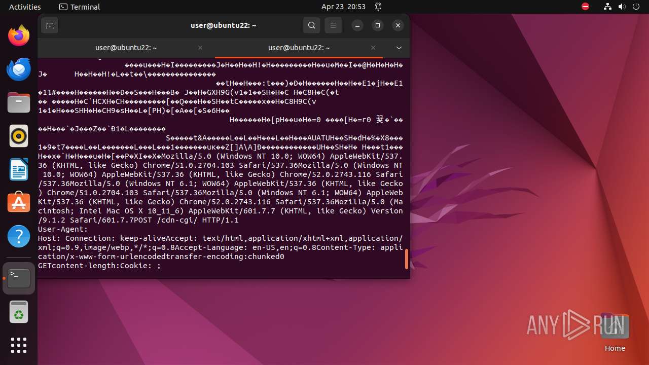Show the applications grid
649x365 pixels.
(x=19, y=345)
